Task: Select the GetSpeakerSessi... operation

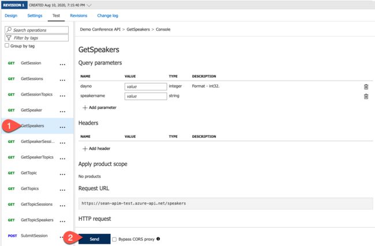Action: 37,141
